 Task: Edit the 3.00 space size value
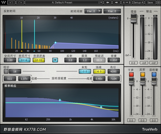pyautogui.click(x=10, y=60)
